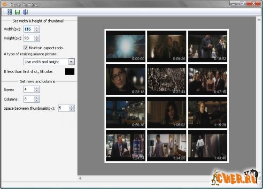Select the thumbnail at 0:09:26
This screenshot has width=263, height=189.
point(167,46)
